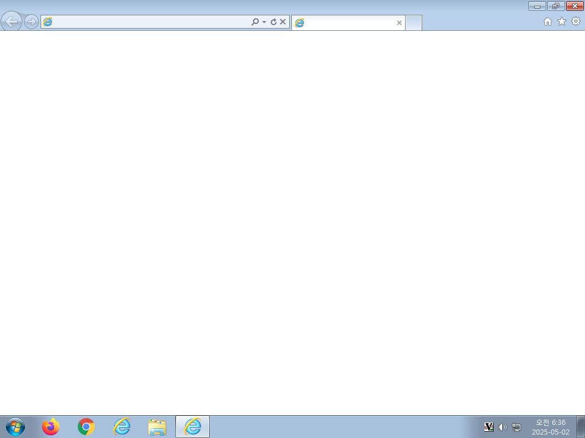Click the V tray icon

click(489, 427)
